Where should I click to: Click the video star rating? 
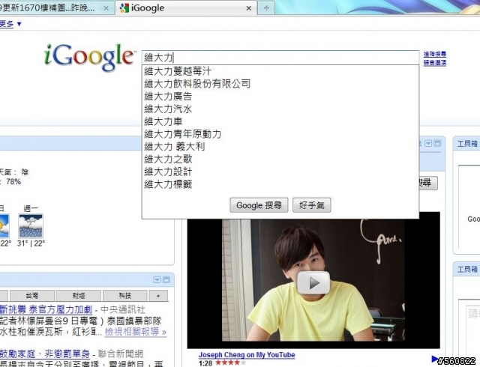[x=230, y=363]
